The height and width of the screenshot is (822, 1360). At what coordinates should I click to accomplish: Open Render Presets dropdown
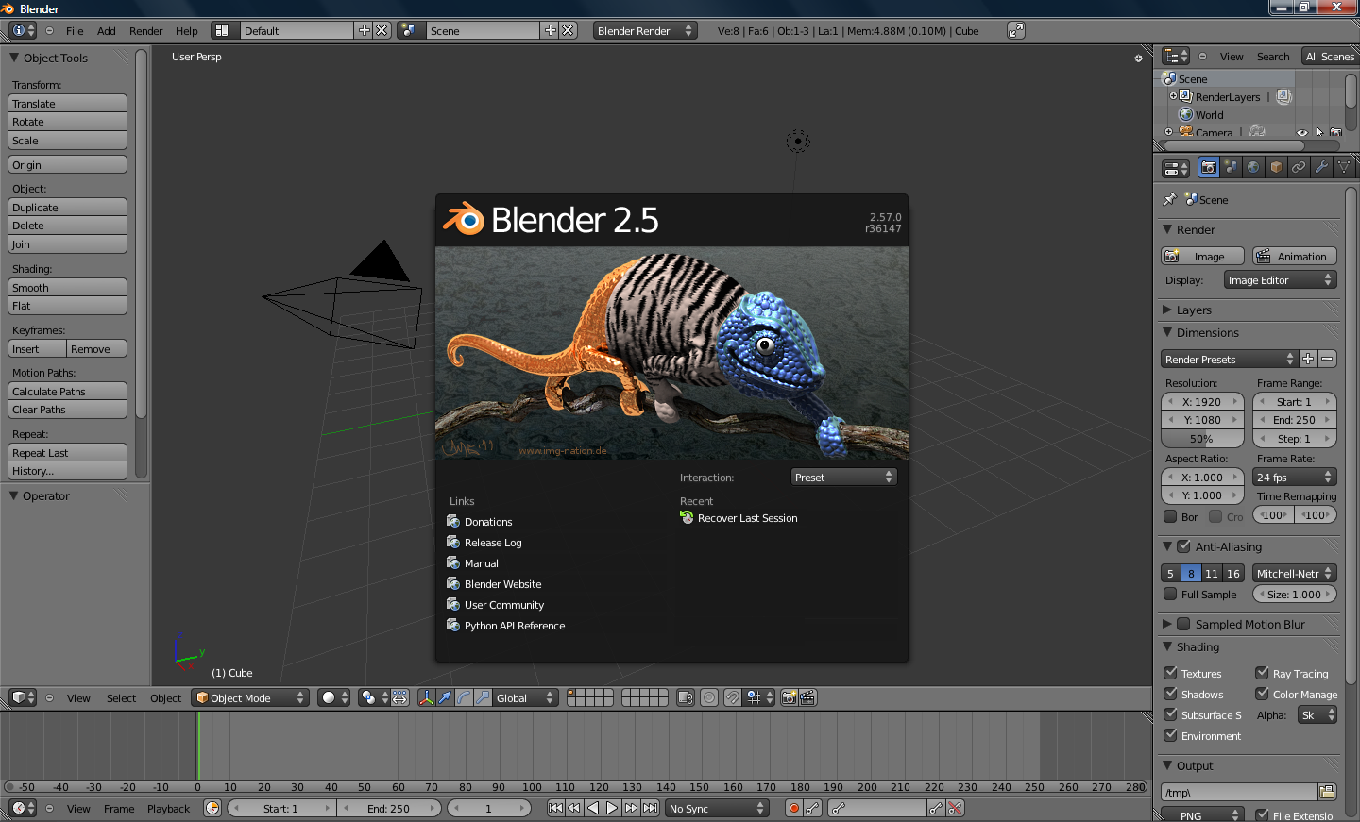(x=1230, y=360)
